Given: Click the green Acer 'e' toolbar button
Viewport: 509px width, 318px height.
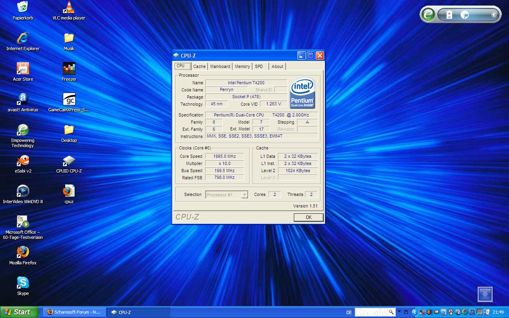Looking at the screenshot, I should [x=428, y=15].
